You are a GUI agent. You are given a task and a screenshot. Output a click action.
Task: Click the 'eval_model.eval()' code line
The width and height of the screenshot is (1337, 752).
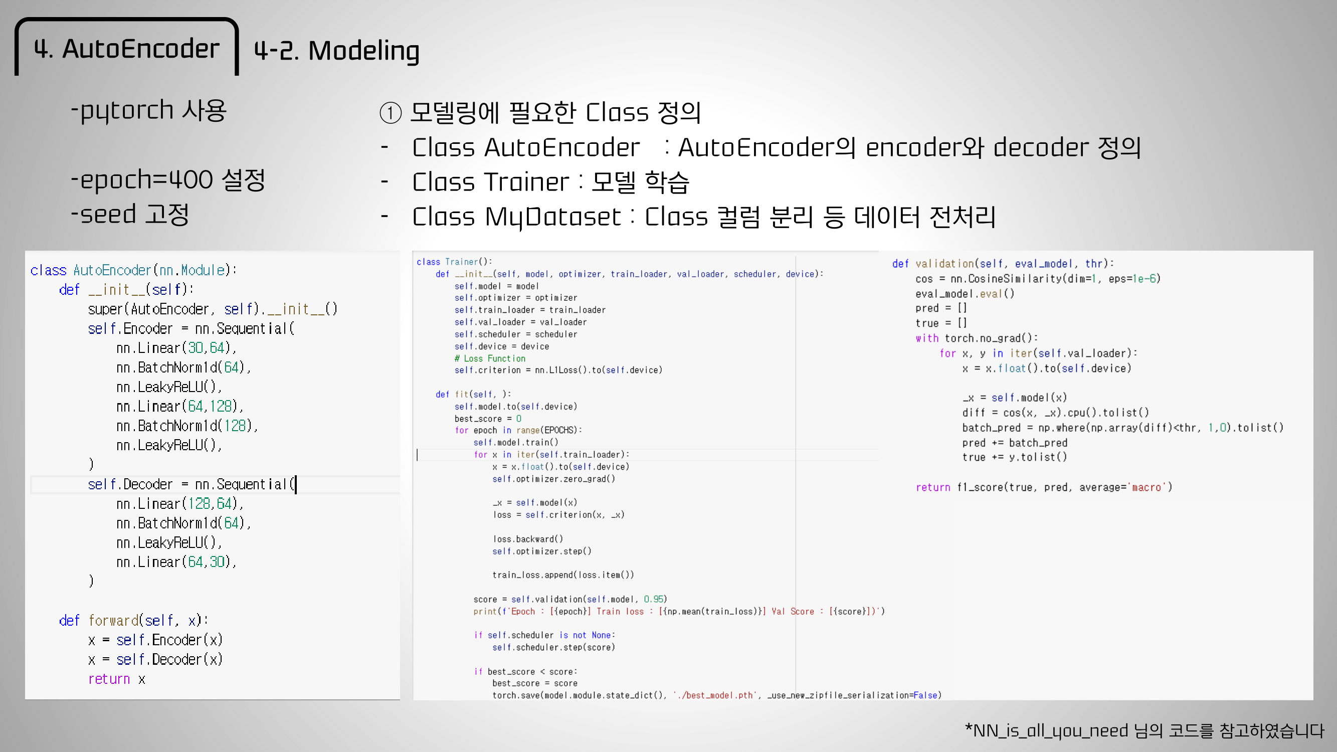(x=965, y=294)
